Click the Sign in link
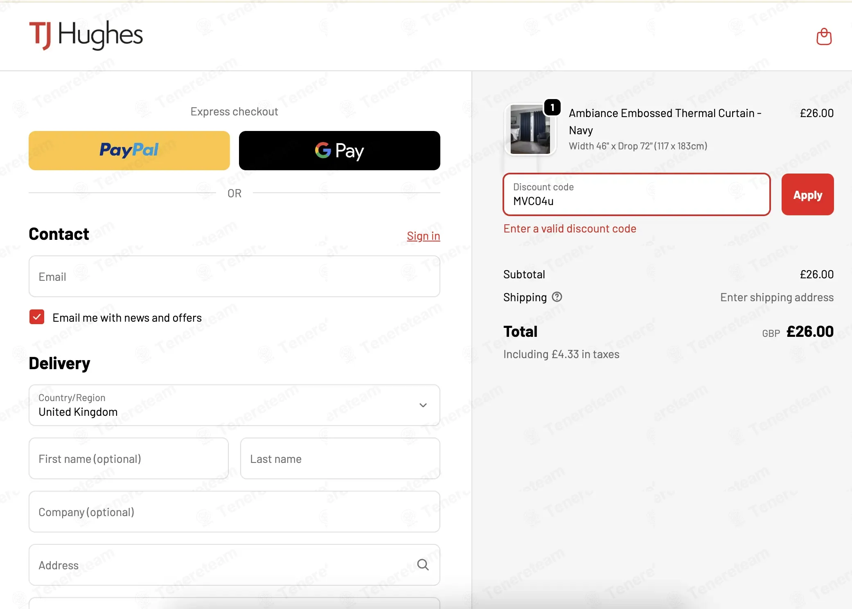 [x=423, y=236]
